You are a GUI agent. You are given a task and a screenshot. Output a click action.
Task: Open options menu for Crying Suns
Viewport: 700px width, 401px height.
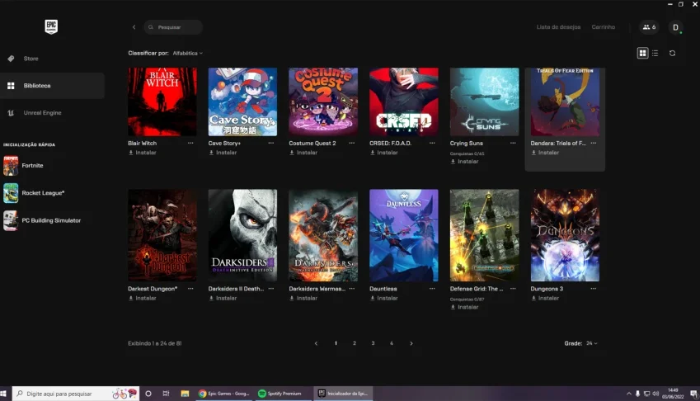(x=513, y=144)
